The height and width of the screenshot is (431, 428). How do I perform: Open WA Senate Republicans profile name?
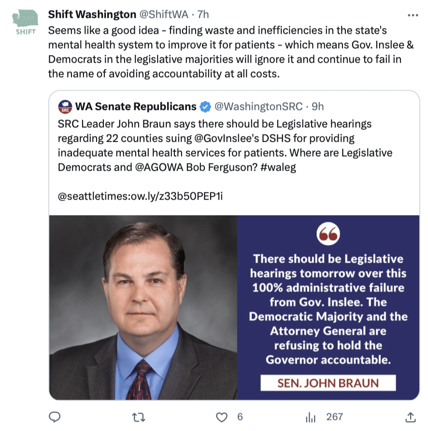(x=136, y=107)
